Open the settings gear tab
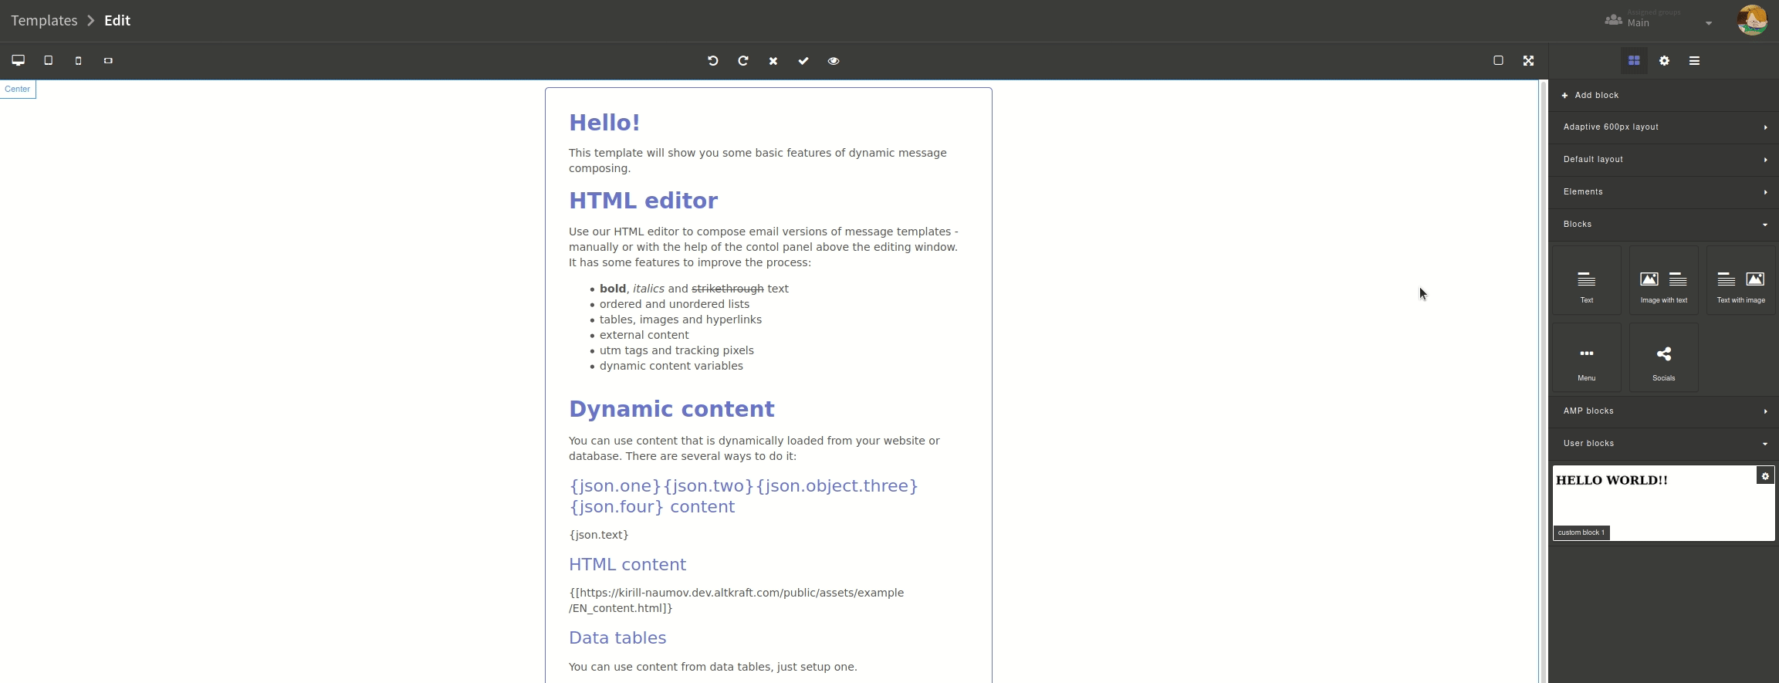 [1664, 60]
